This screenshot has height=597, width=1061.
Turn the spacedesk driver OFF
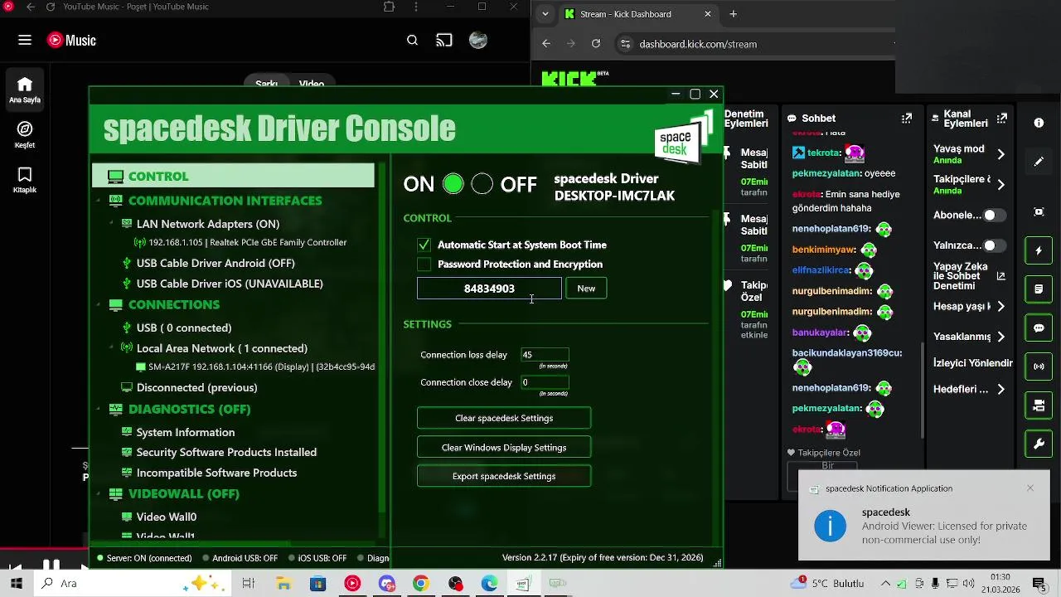482,184
